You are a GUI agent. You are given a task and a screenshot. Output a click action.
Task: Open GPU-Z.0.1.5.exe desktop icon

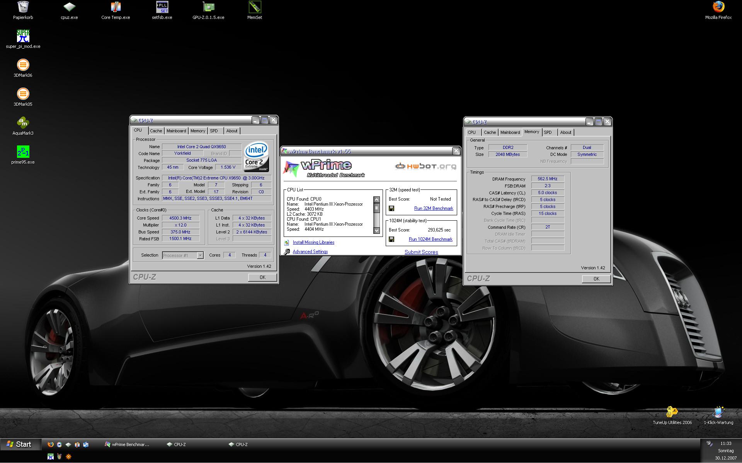208,10
